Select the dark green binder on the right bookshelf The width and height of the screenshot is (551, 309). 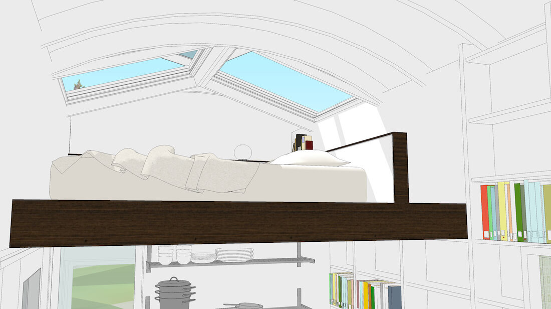coord(518,212)
